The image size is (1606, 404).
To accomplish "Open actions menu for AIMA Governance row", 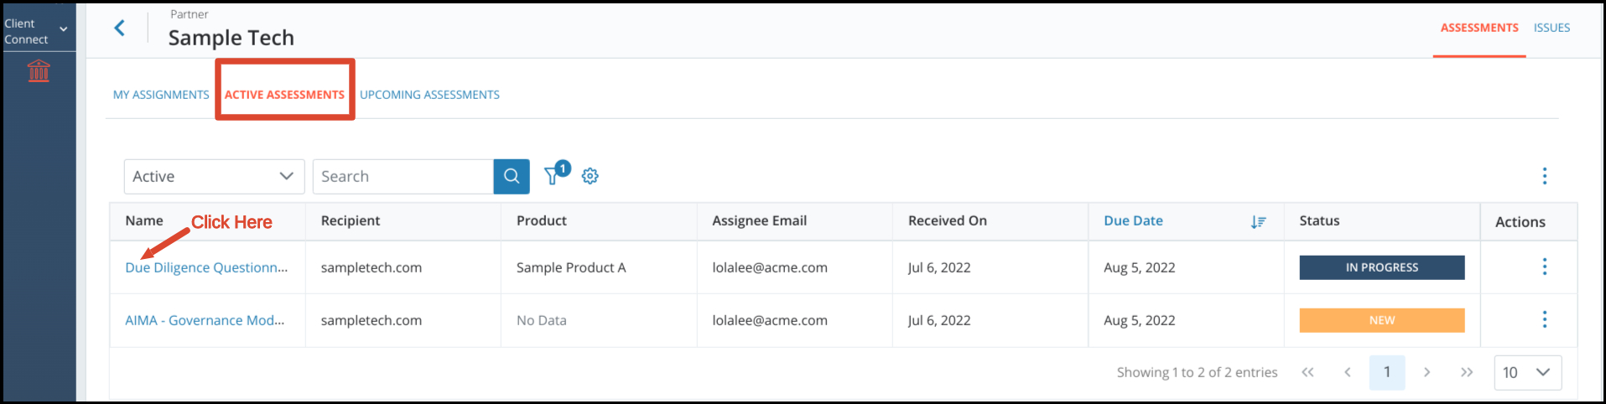I will point(1544,319).
